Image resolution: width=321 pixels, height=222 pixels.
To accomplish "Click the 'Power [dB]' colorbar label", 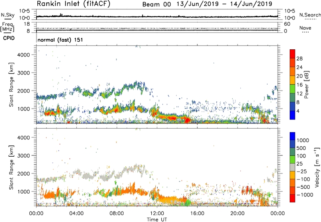I will (306, 85).
